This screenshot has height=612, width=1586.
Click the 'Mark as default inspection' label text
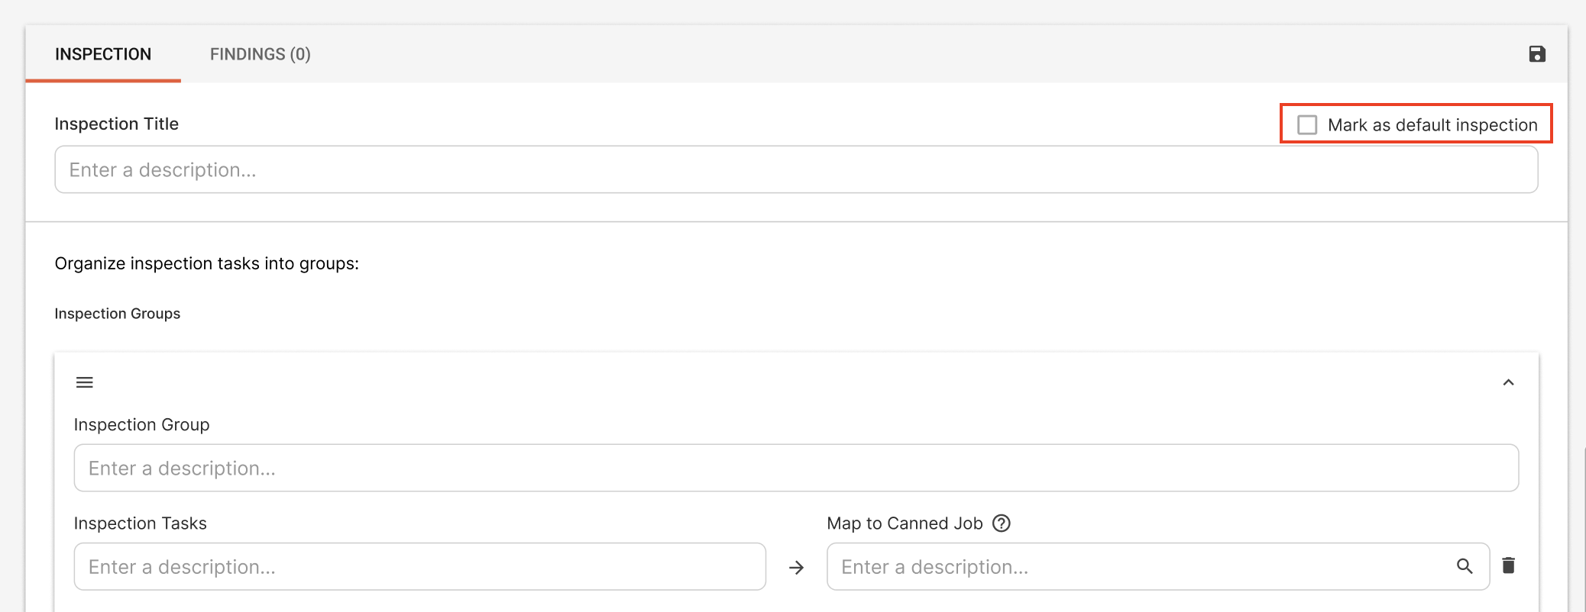tap(1432, 125)
